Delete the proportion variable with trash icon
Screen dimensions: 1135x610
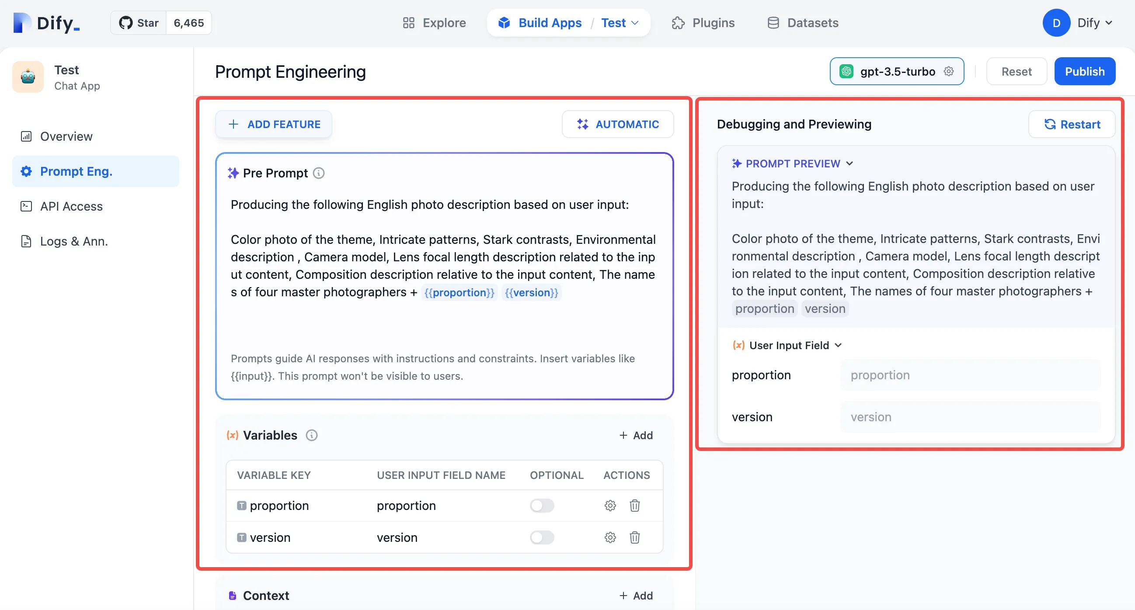pyautogui.click(x=634, y=506)
